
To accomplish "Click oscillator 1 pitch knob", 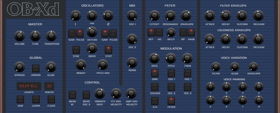I will [75, 16].
